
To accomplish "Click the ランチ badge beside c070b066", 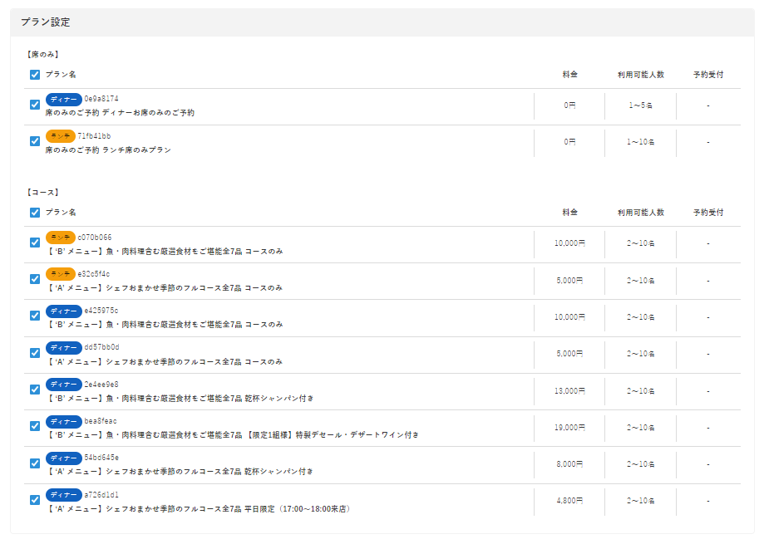I will [x=60, y=237].
